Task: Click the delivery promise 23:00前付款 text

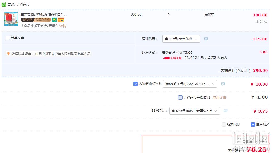Action: click(206, 58)
